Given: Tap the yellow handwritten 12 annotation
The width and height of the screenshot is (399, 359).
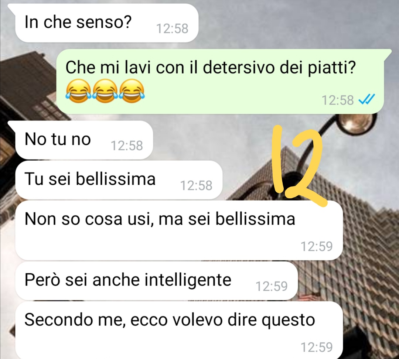Looking at the screenshot, I should 299,165.
